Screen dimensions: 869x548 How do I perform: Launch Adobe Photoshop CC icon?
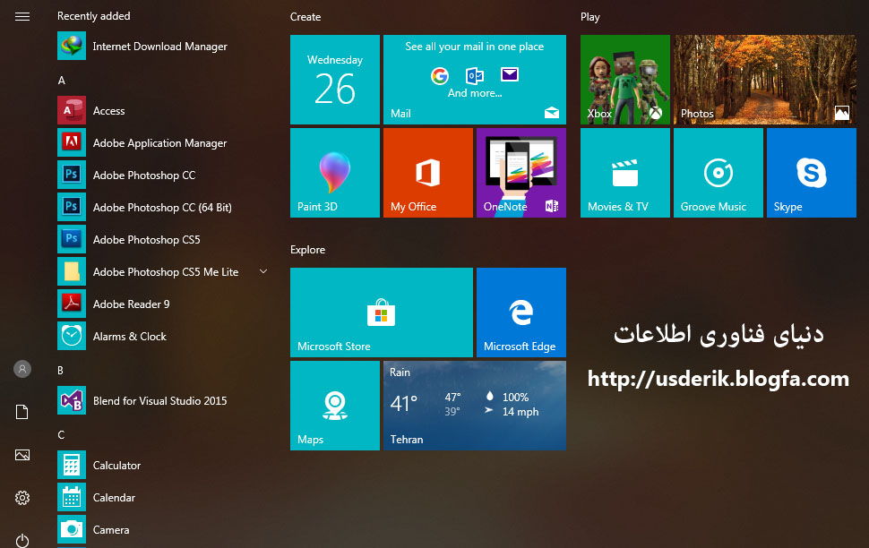72,175
